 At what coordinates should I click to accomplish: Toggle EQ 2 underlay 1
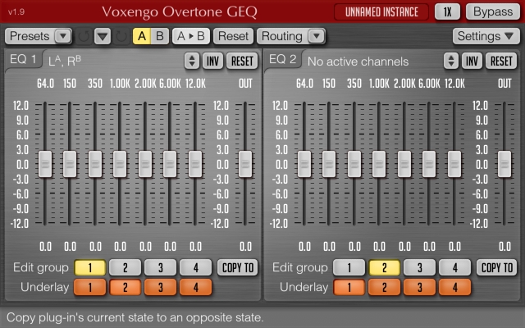tap(349, 287)
